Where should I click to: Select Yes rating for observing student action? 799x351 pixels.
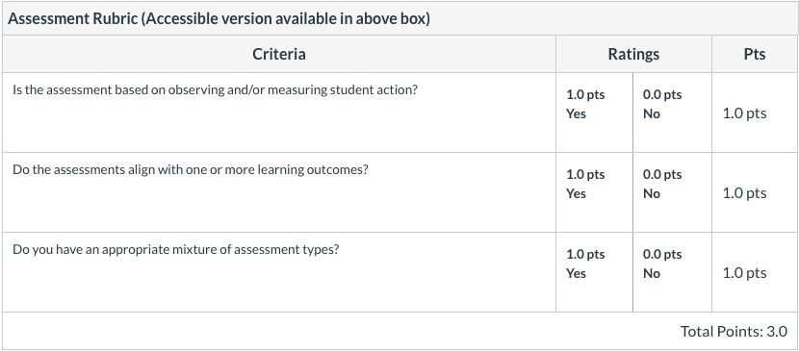[594, 113]
